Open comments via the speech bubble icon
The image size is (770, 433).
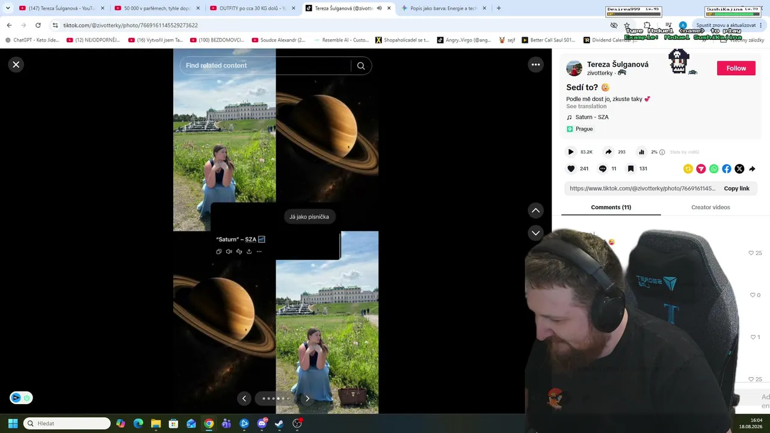coord(603,169)
